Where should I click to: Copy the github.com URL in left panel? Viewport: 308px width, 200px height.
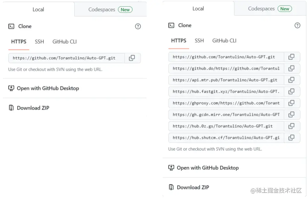(x=132, y=58)
